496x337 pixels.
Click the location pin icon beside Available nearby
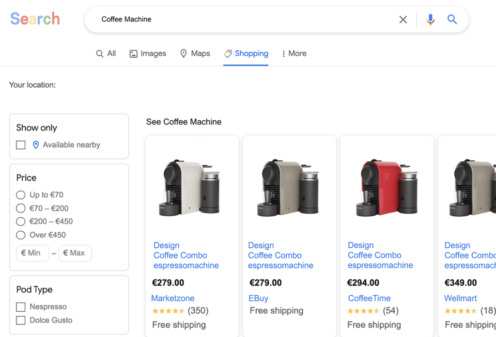coord(36,145)
